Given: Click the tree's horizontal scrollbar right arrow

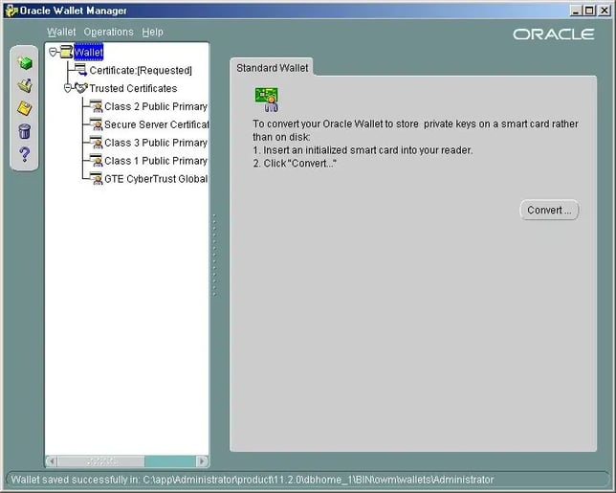Looking at the screenshot, I should 202,461.
